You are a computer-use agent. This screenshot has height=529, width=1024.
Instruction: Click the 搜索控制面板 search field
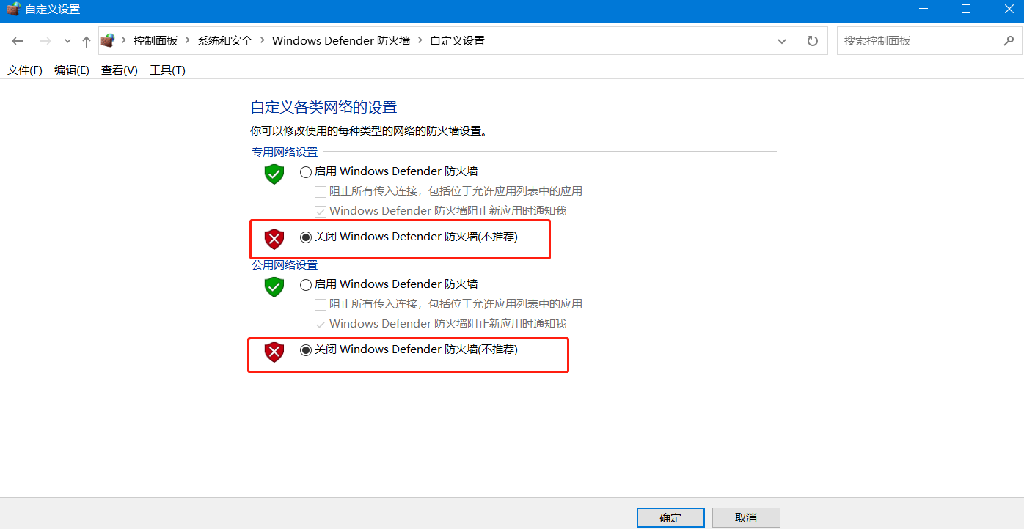pyautogui.click(x=920, y=41)
